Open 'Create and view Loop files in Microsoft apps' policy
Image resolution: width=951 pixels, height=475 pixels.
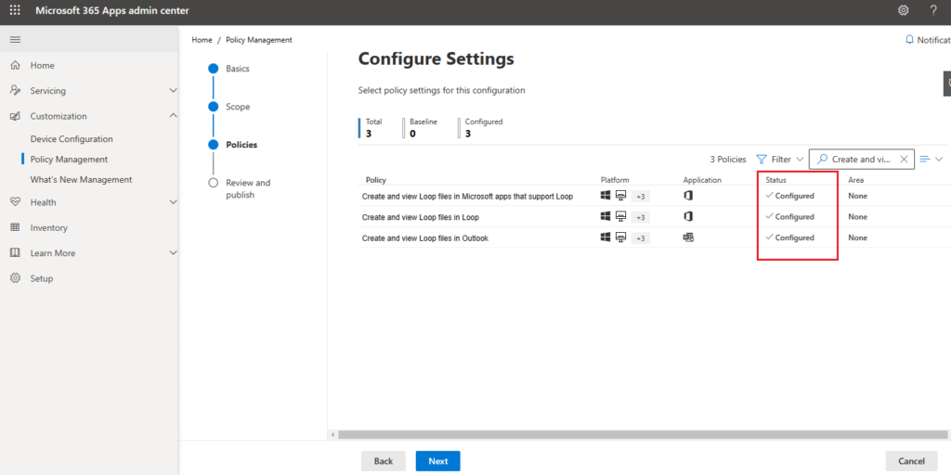[x=467, y=197]
